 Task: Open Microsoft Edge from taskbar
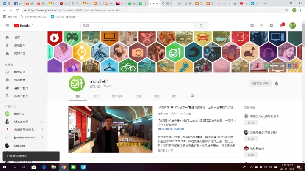point(44,167)
